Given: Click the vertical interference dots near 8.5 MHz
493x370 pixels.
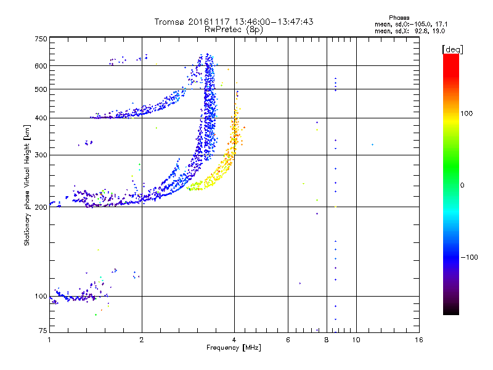Looking at the screenshot, I should 335,205.
